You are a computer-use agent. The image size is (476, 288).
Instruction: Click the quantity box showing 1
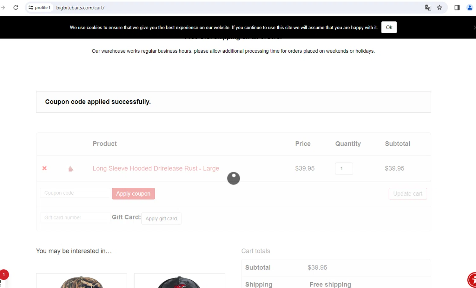(344, 169)
